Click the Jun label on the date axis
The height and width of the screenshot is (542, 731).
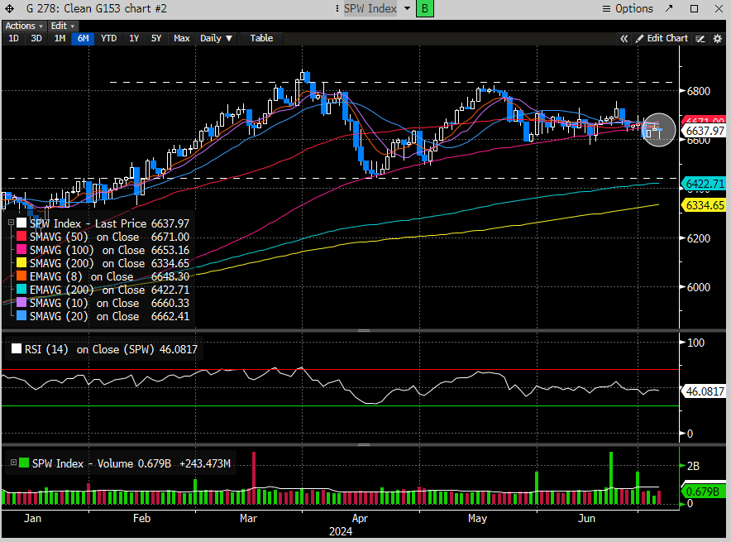(586, 518)
